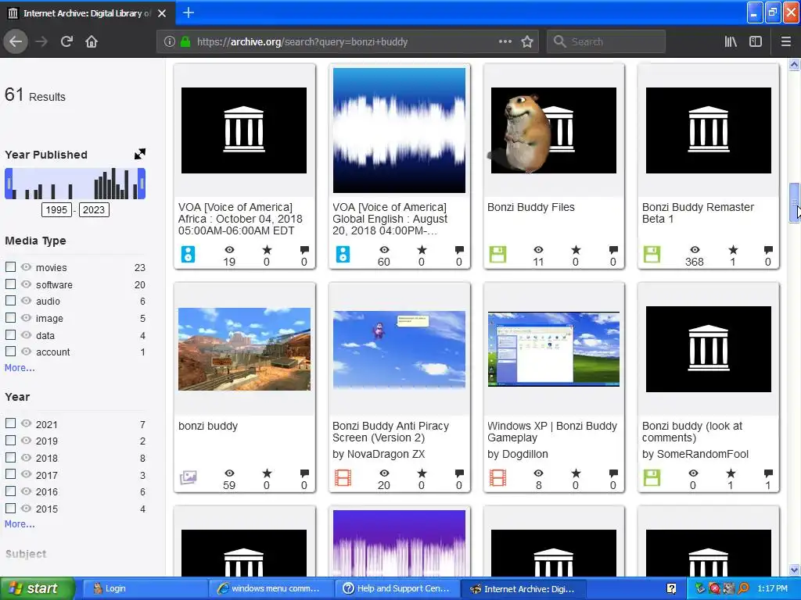Open a new browser tab
The height and width of the screenshot is (600, 801).
coord(188,12)
